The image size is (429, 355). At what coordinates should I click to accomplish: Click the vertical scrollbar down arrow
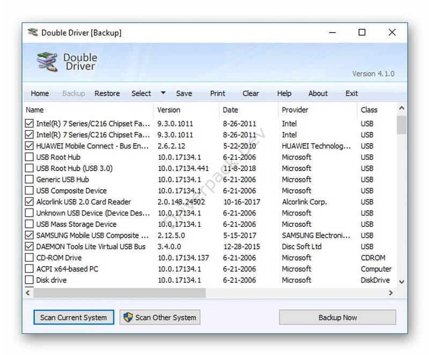(x=401, y=282)
